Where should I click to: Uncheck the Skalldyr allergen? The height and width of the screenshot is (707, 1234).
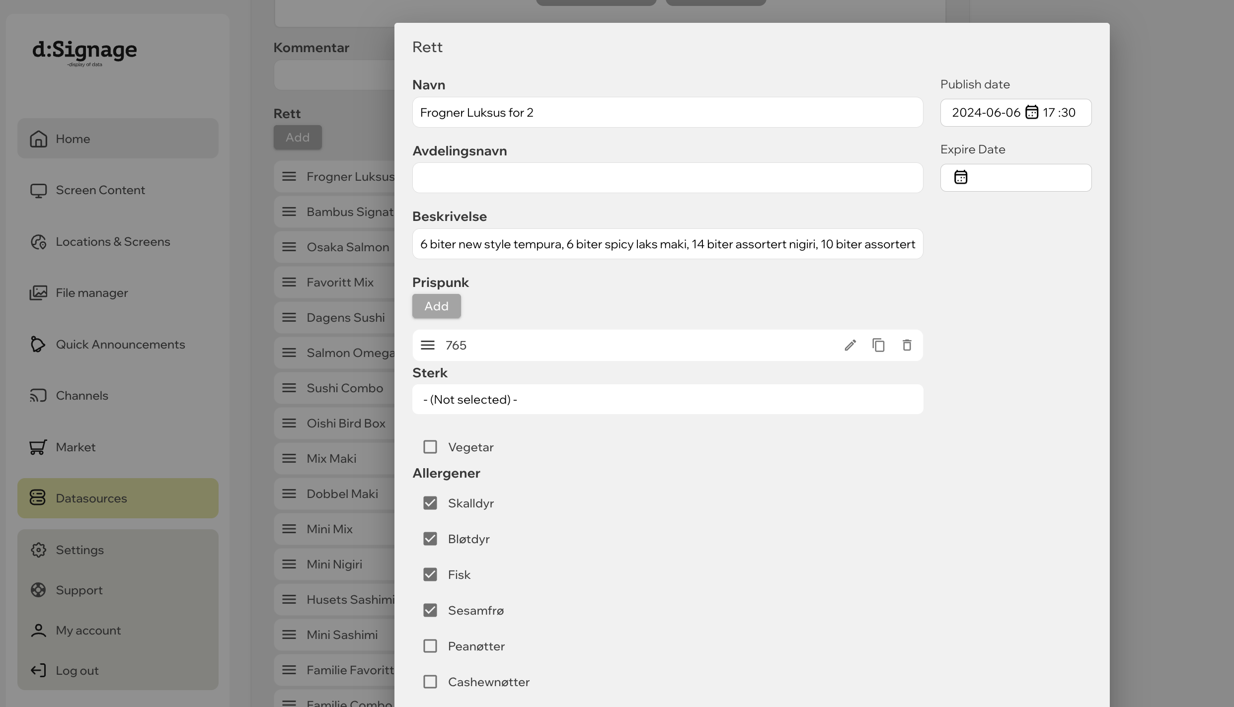tap(430, 503)
